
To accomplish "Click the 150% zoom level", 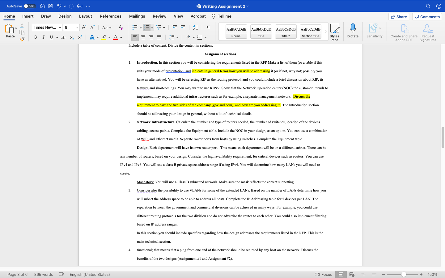I will 432,274.
